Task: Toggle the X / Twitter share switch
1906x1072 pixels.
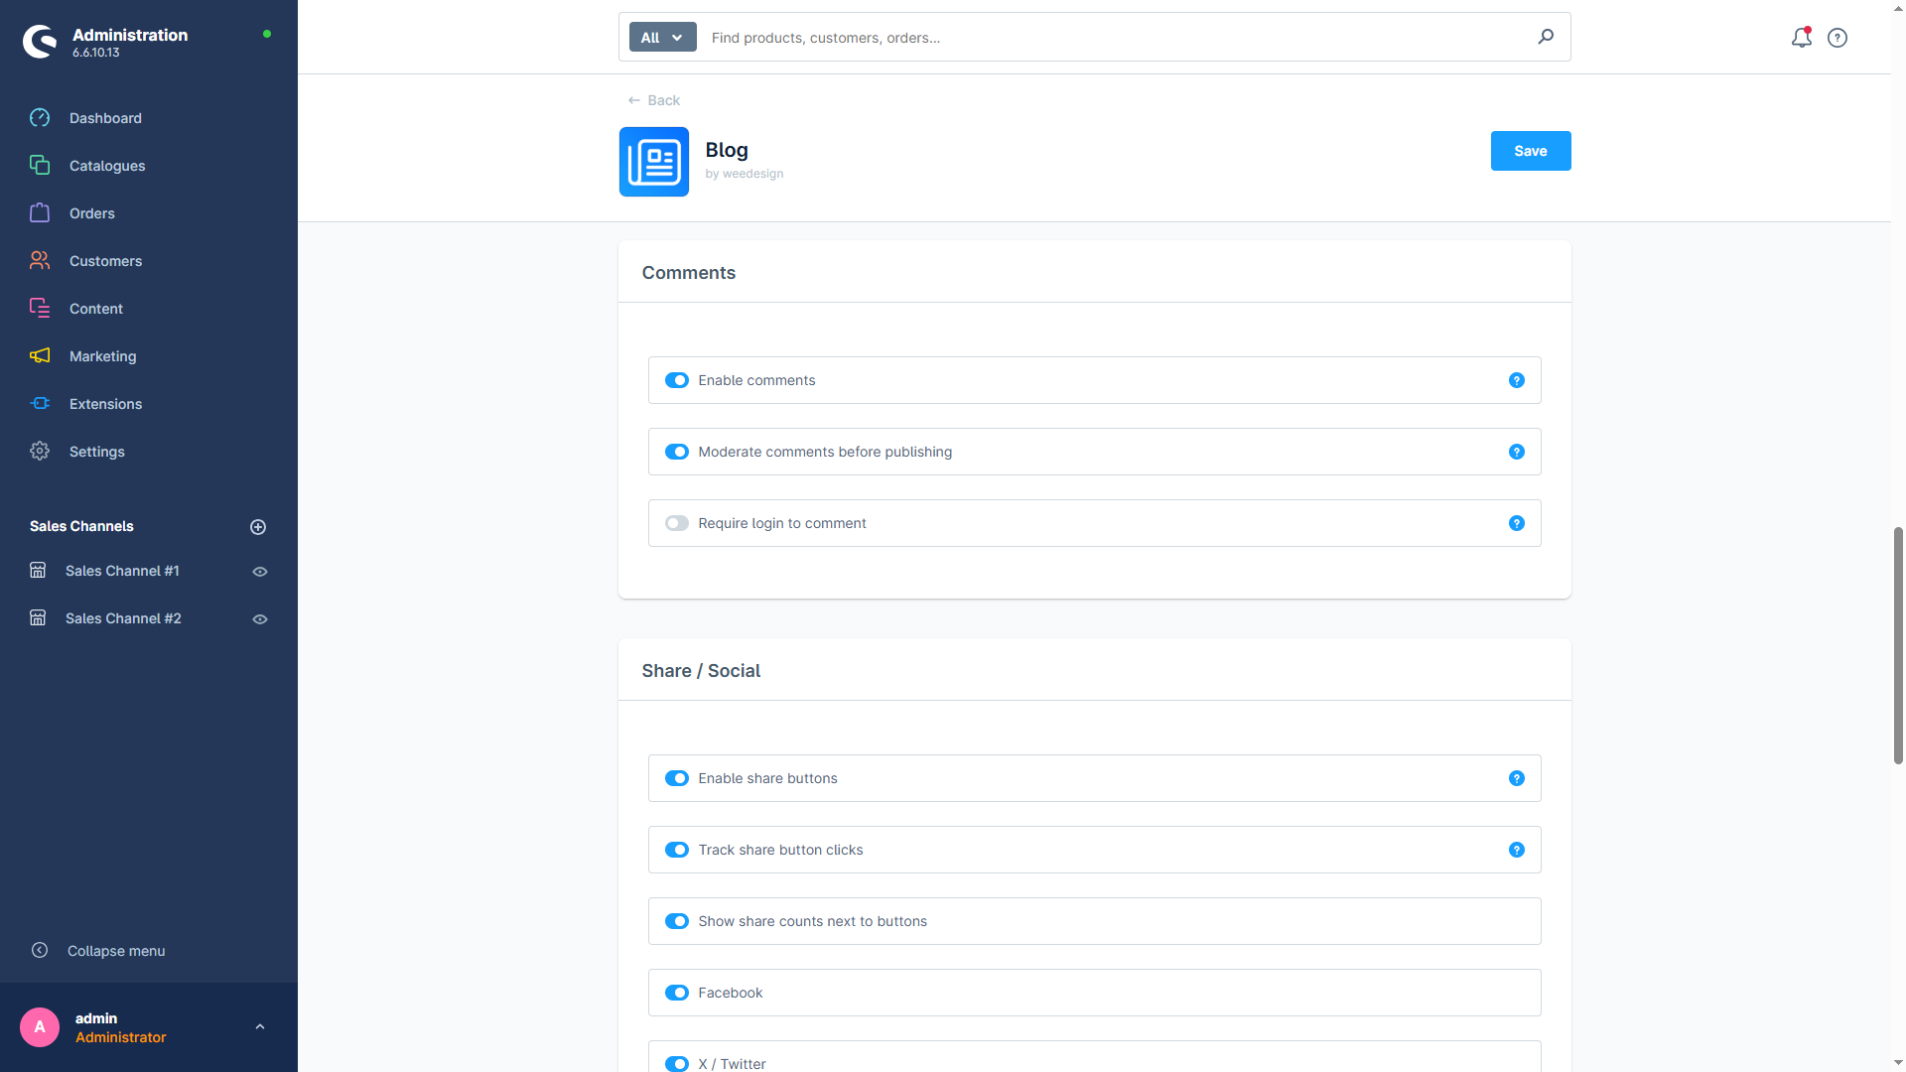Action: point(677,1064)
